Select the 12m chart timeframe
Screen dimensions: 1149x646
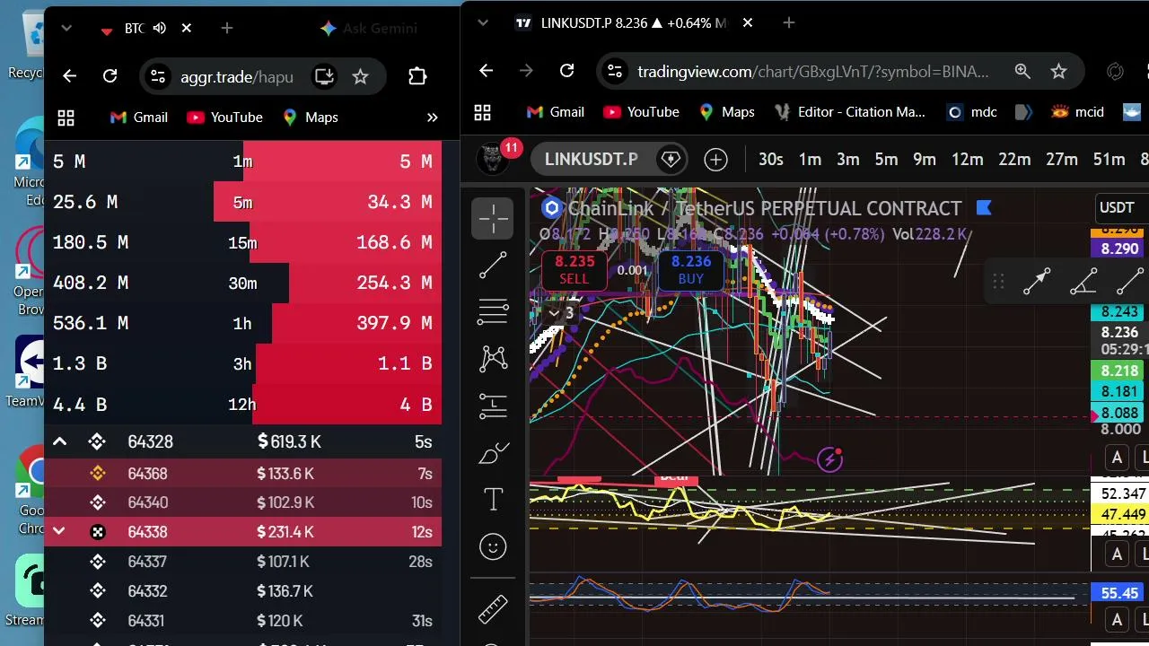[x=968, y=160]
